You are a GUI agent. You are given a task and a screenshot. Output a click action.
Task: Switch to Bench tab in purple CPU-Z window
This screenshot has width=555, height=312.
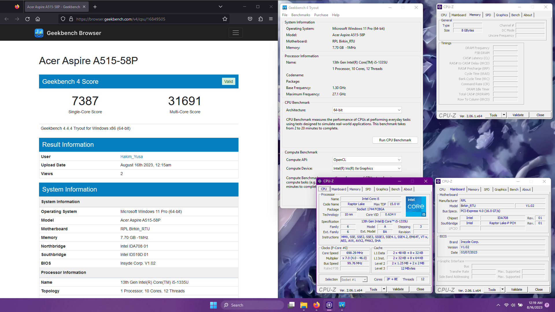tap(395, 189)
